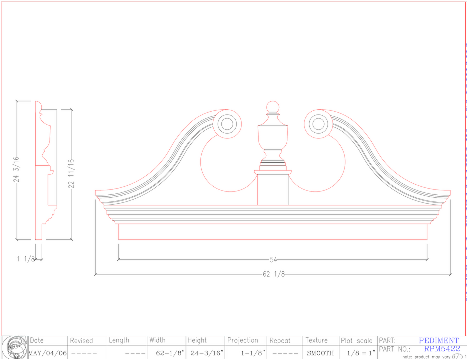Open the Texture column header
The width and height of the screenshot is (467, 359).
click(x=317, y=340)
